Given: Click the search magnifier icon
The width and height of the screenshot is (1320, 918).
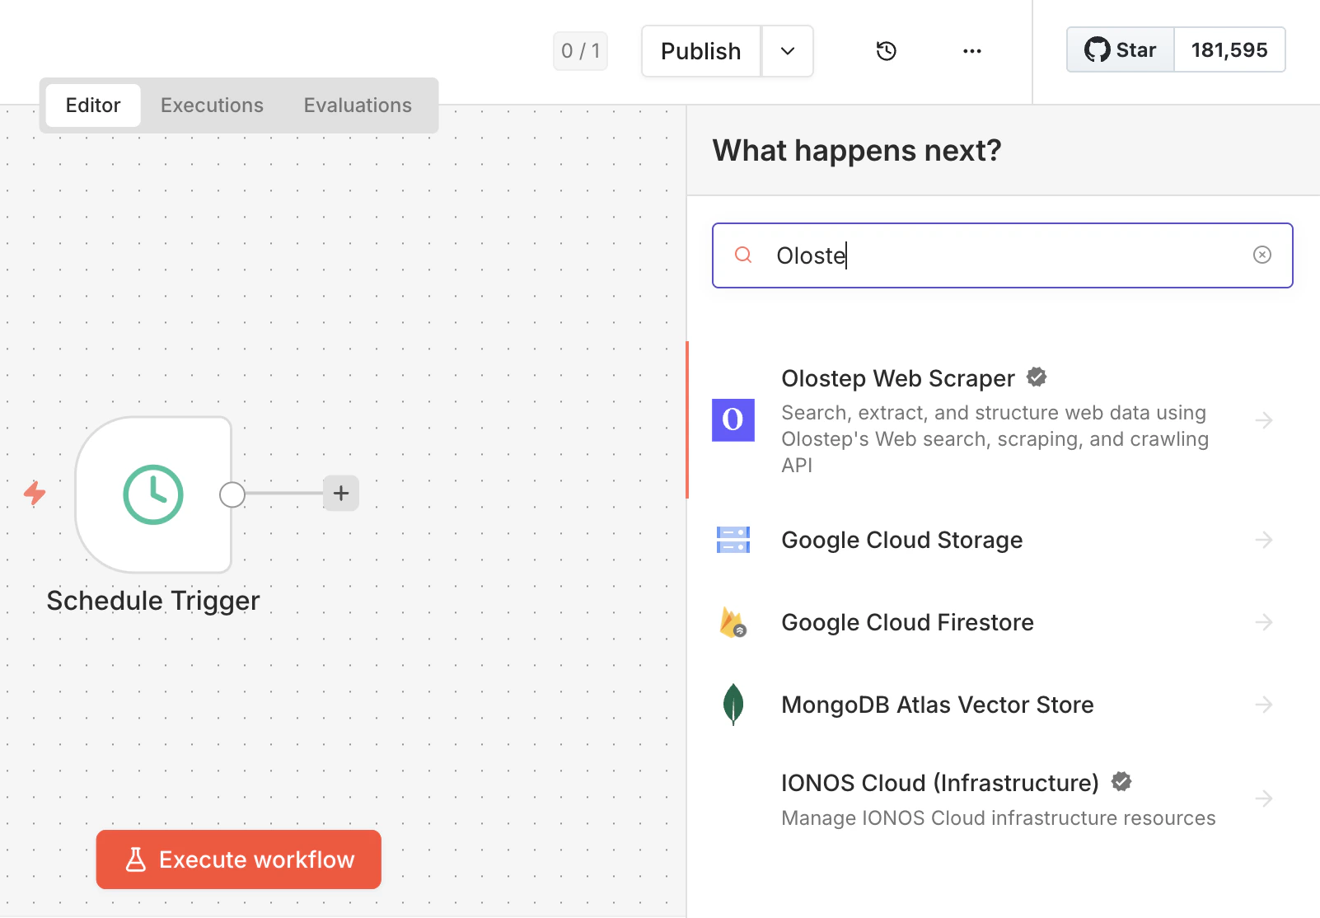Looking at the screenshot, I should click(743, 255).
